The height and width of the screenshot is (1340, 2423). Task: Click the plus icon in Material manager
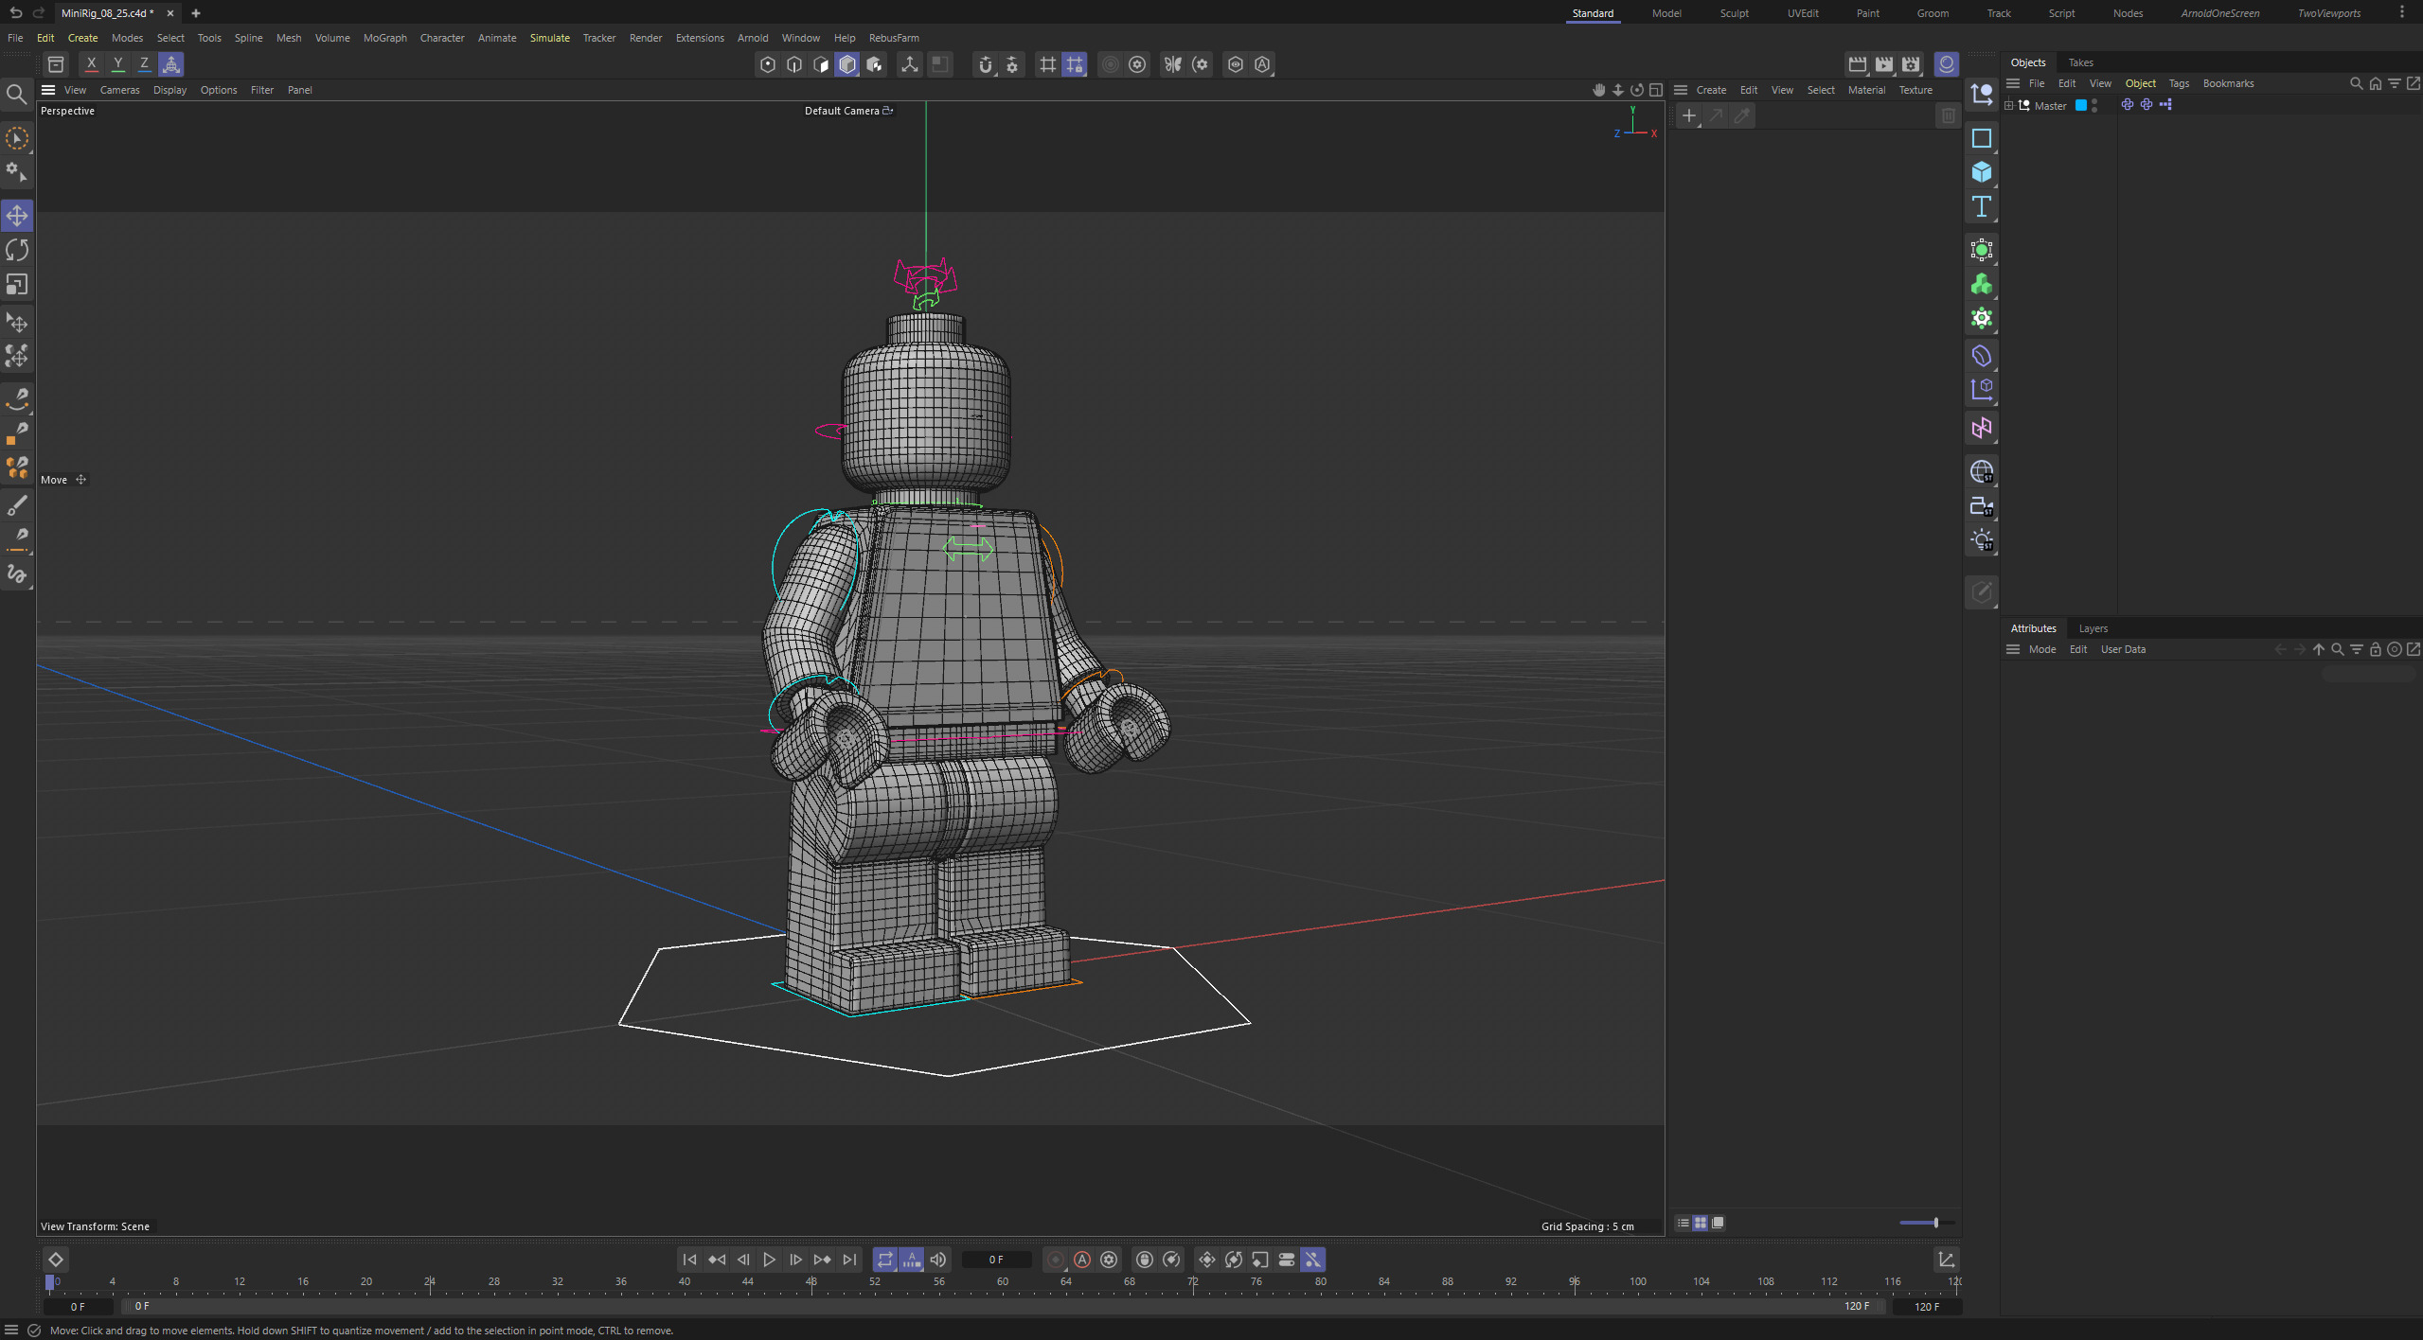pos(1689,115)
